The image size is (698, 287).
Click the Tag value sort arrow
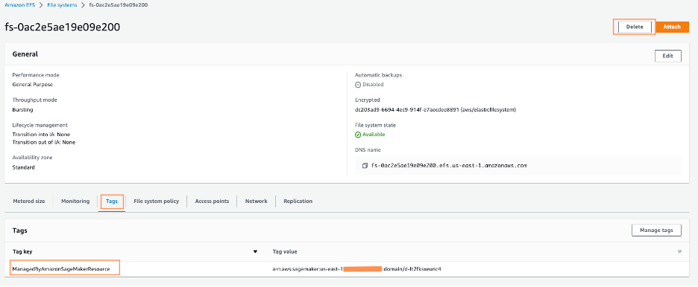click(x=679, y=252)
